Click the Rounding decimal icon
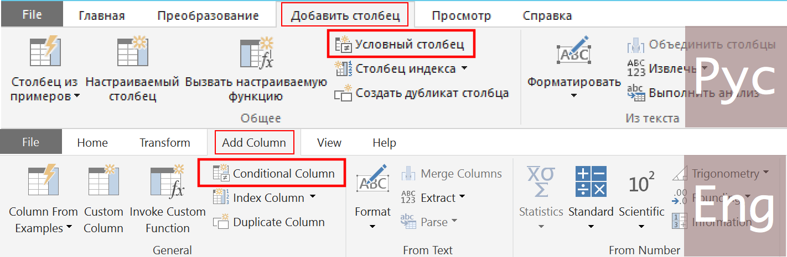 (680, 198)
